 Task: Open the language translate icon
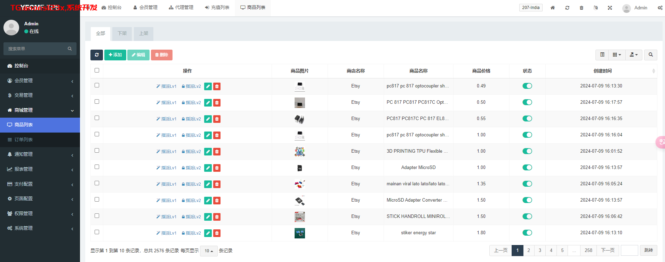tap(595, 8)
